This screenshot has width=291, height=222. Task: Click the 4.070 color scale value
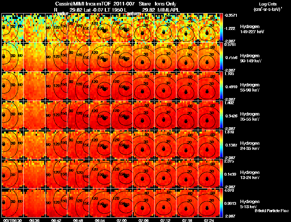tap(229, 190)
